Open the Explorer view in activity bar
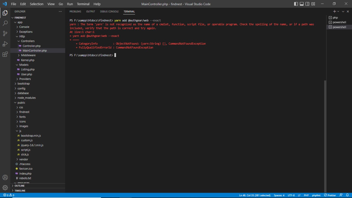Viewport: 352px width, 198px height. 5,13
